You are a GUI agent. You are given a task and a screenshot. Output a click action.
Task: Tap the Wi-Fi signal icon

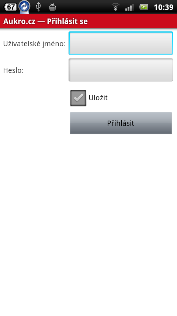(115, 7)
